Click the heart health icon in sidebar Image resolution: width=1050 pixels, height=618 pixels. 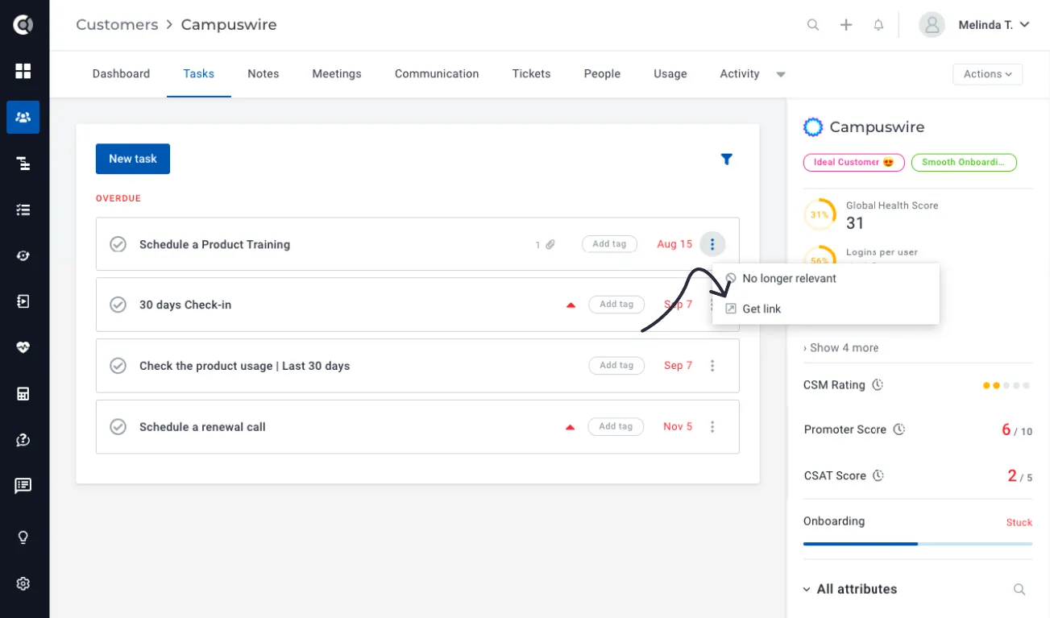click(23, 348)
